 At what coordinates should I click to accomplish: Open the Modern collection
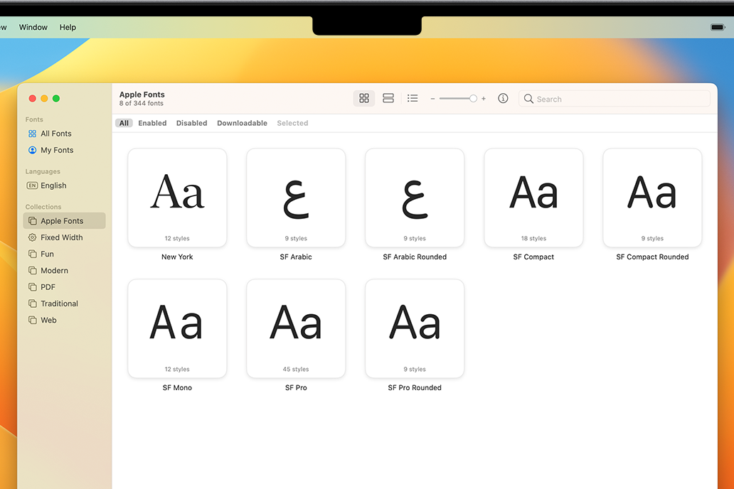[x=64, y=271]
